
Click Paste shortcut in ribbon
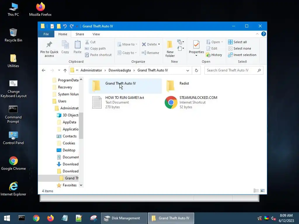pyautogui.click(x=98, y=55)
